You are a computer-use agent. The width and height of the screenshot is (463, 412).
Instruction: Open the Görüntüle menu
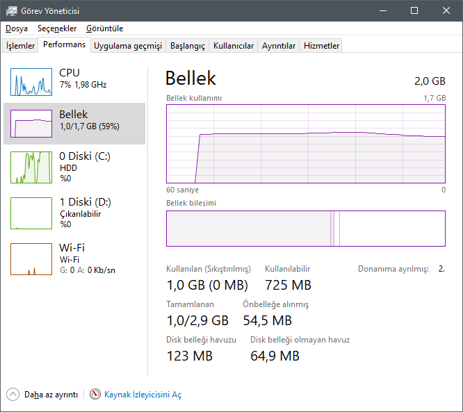[105, 28]
